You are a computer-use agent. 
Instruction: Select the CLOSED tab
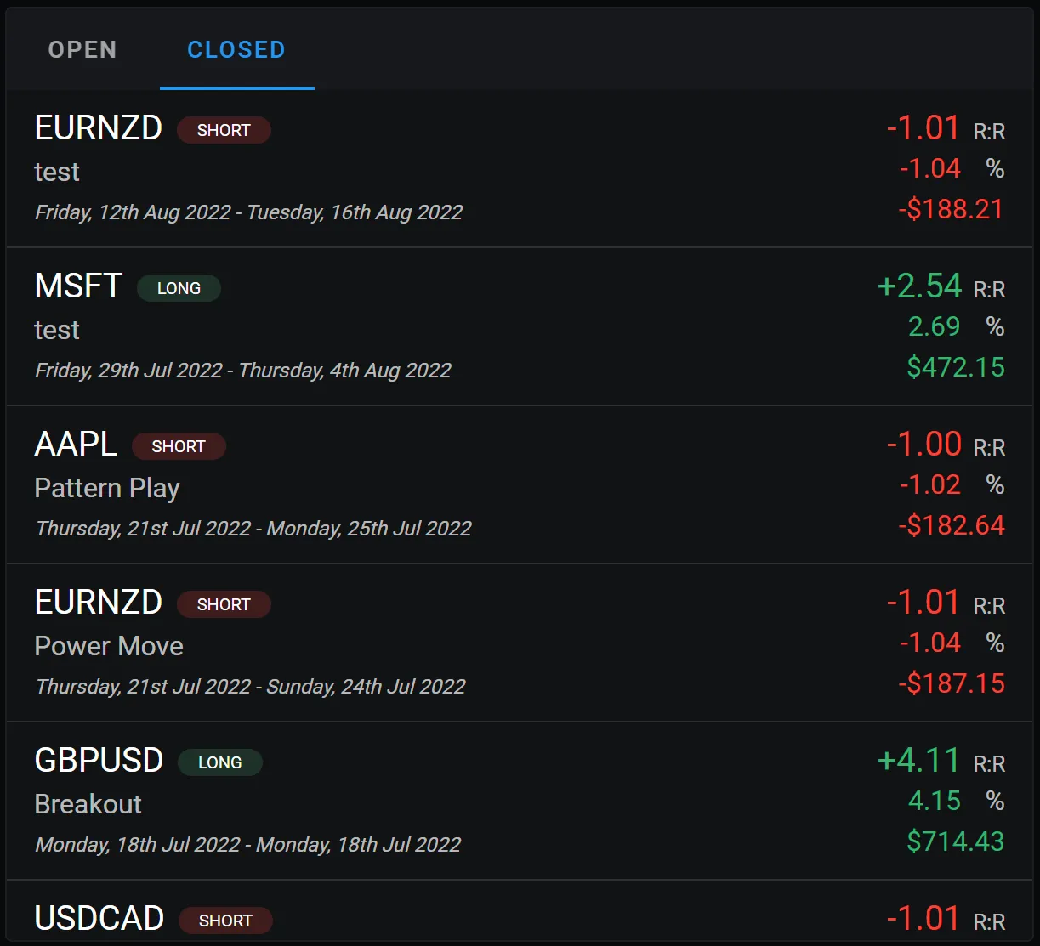point(236,49)
